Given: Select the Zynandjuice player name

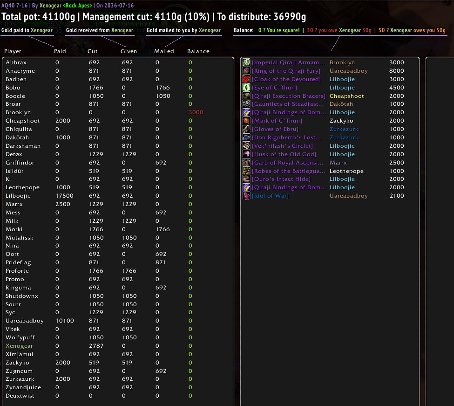Looking at the screenshot, I should click(23, 387).
